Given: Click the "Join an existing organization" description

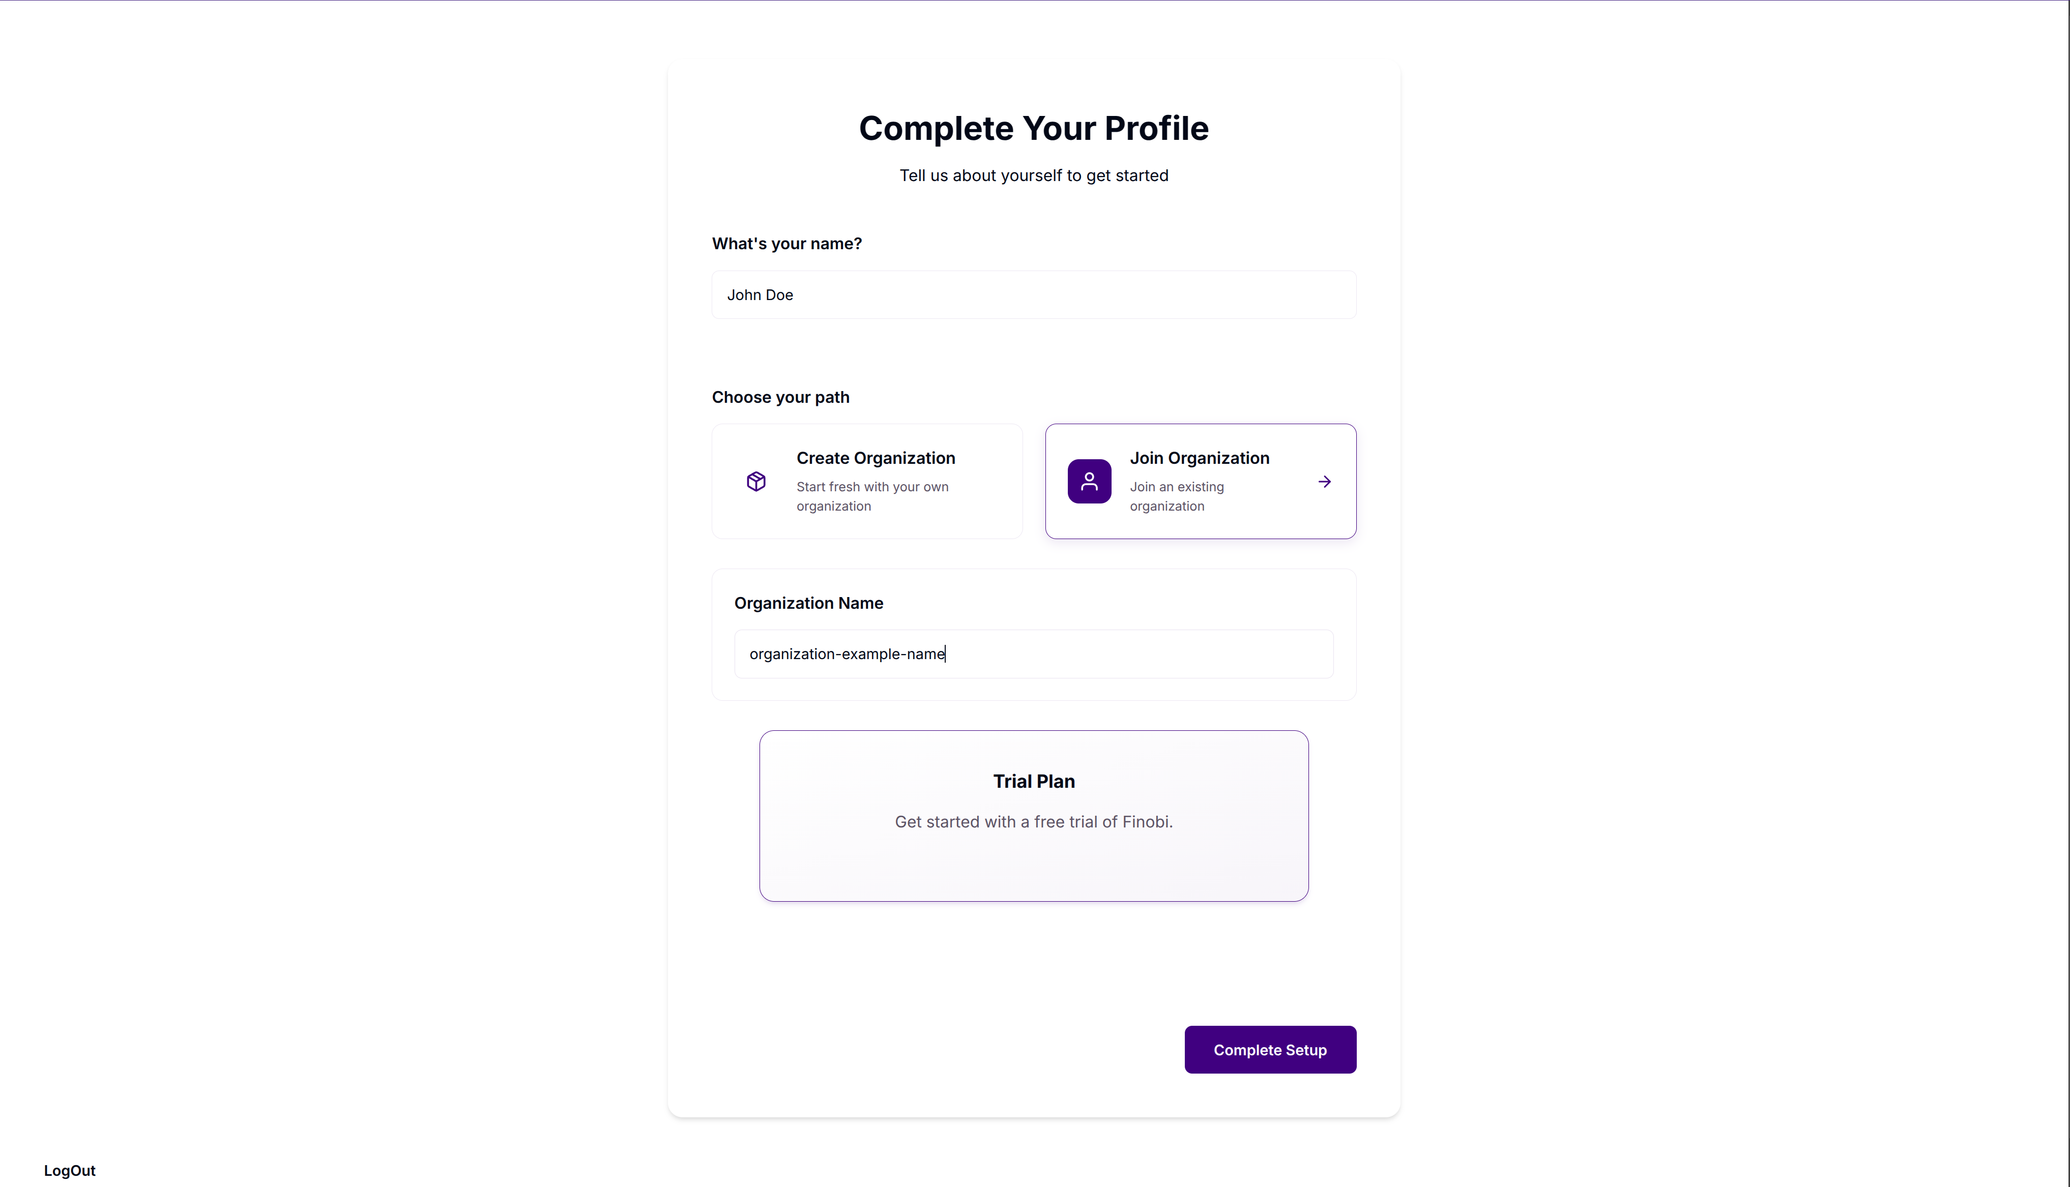Looking at the screenshot, I should (1177, 496).
